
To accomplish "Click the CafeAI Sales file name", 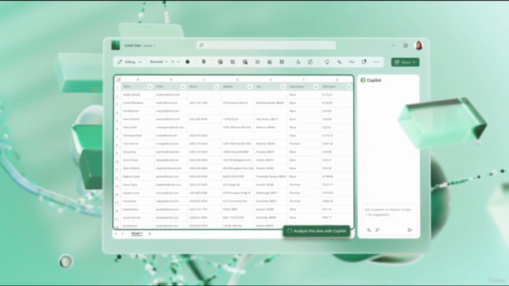I will click(133, 46).
